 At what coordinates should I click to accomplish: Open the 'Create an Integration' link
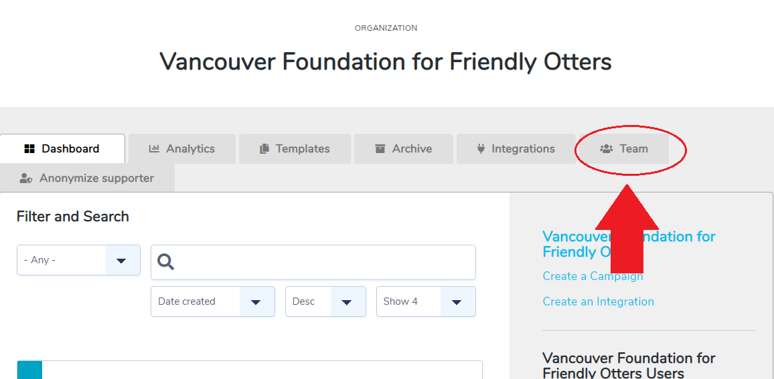pyautogui.click(x=599, y=301)
